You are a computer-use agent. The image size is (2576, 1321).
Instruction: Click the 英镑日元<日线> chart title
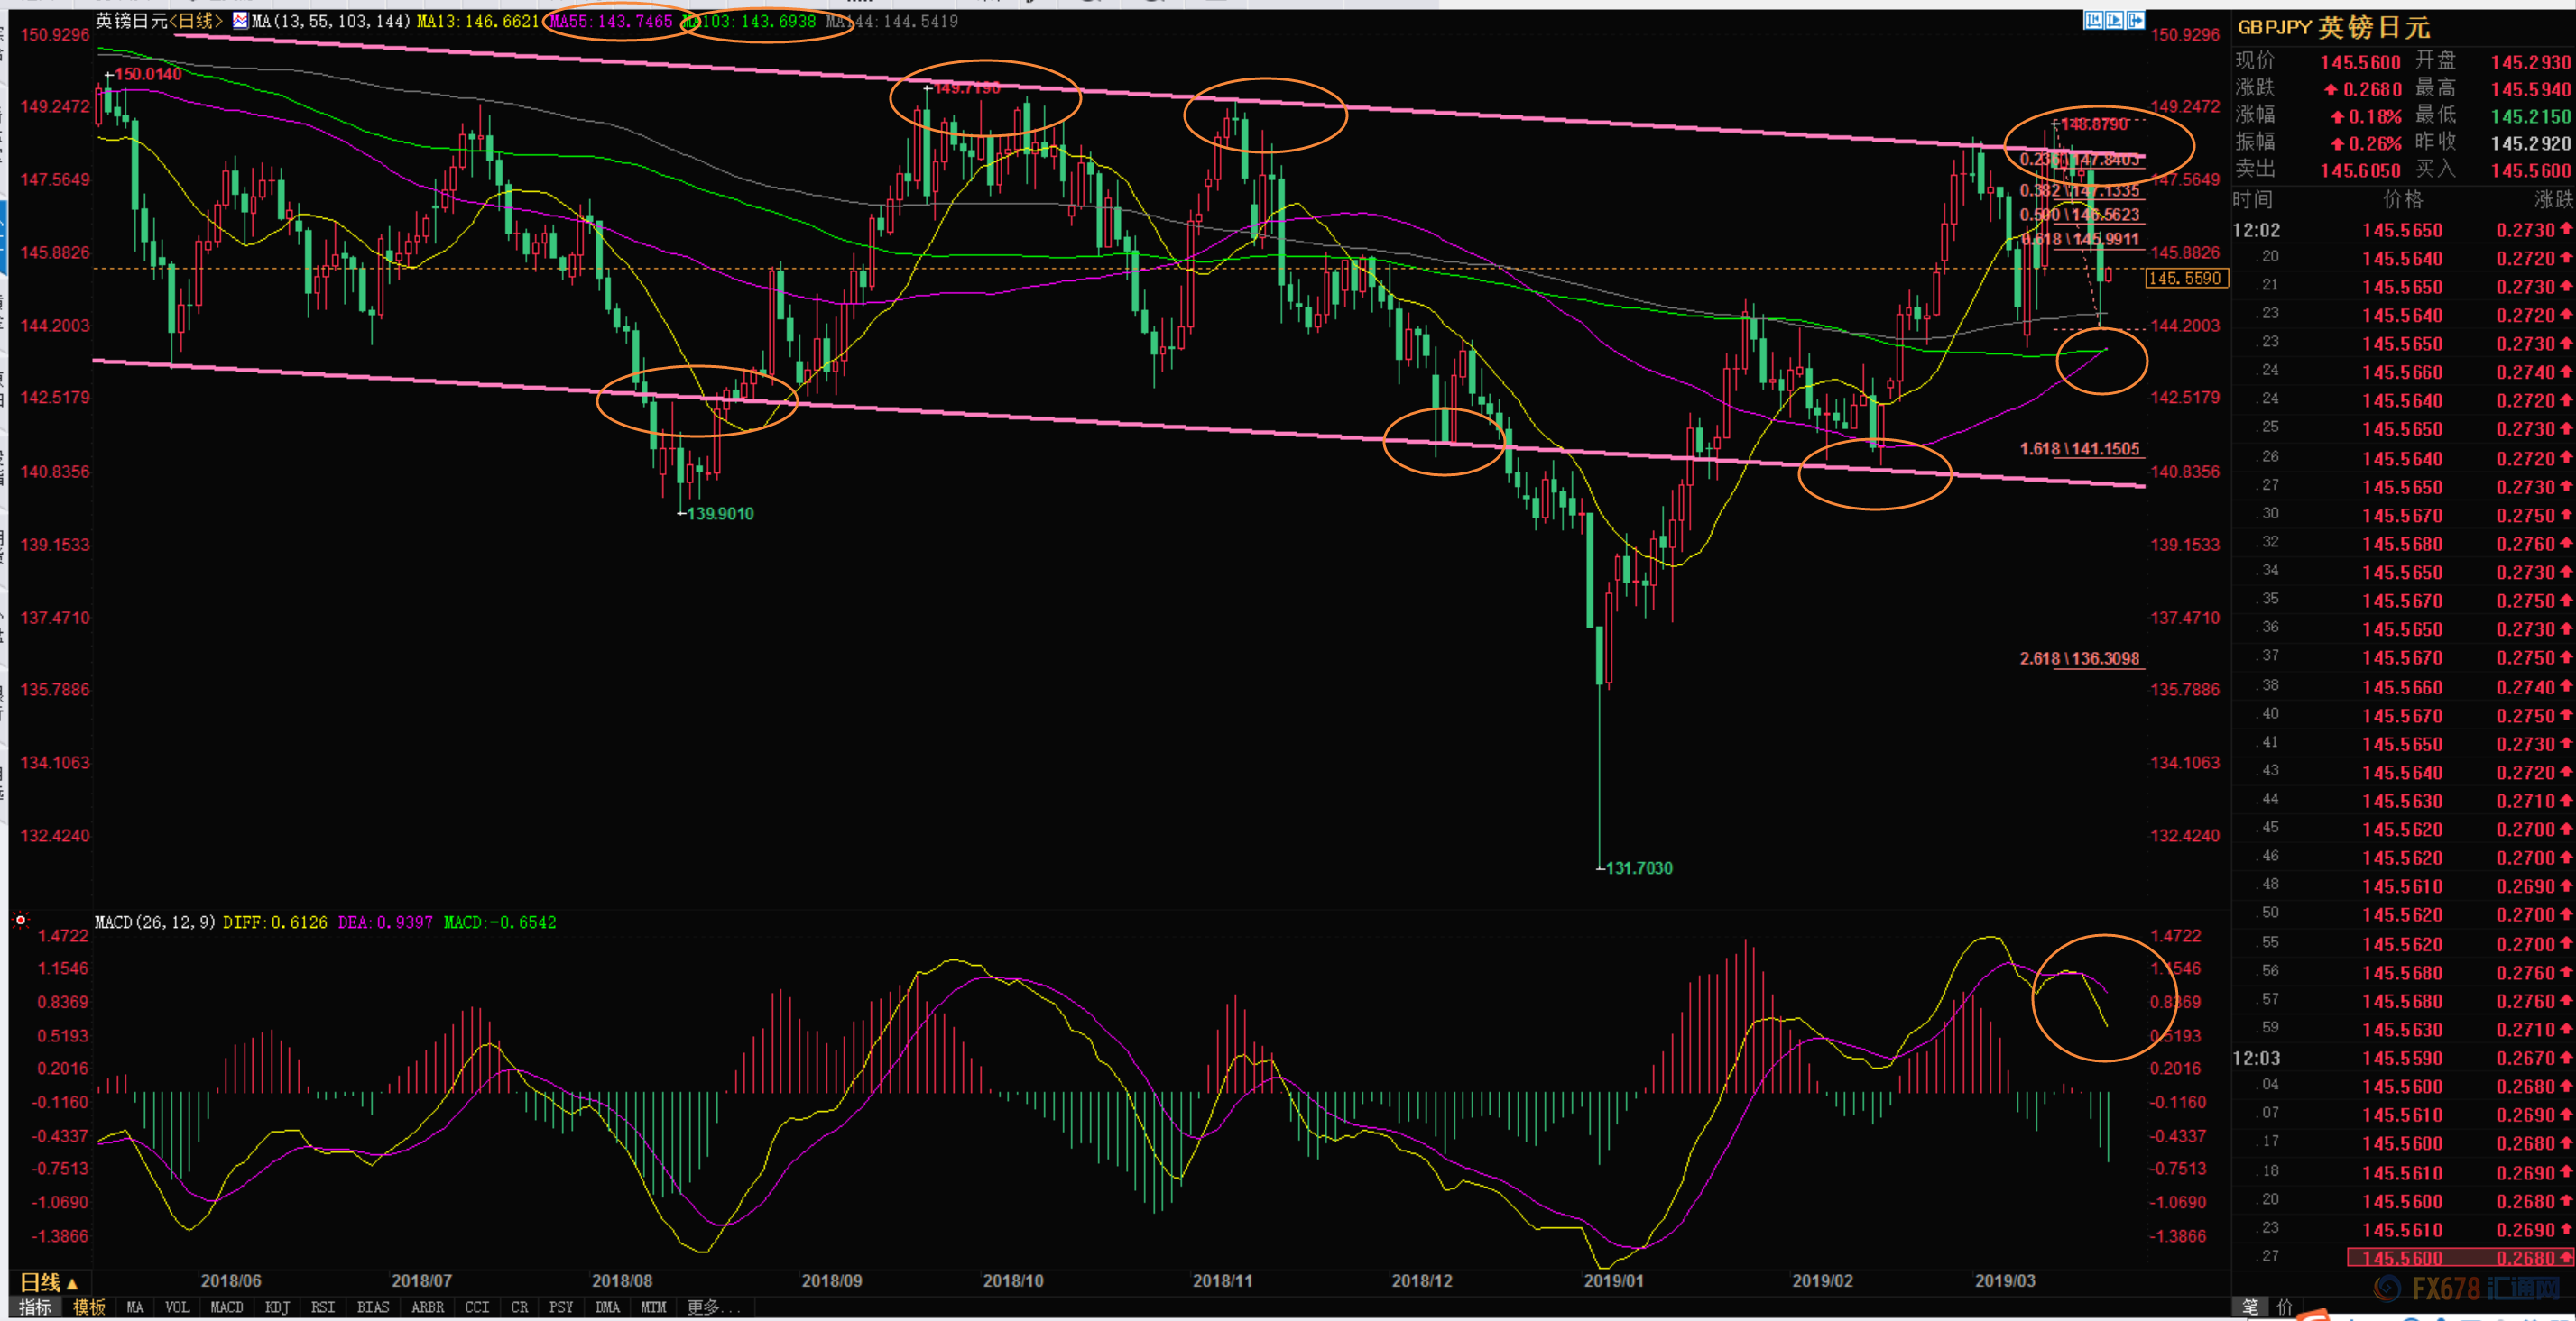[159, 21]
